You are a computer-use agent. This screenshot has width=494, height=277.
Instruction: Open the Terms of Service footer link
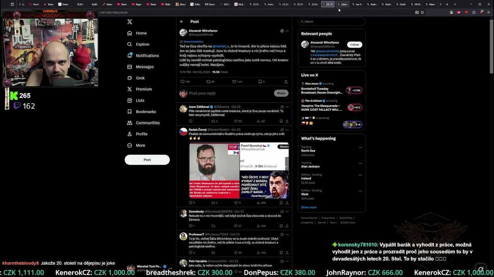coord(309,218)
